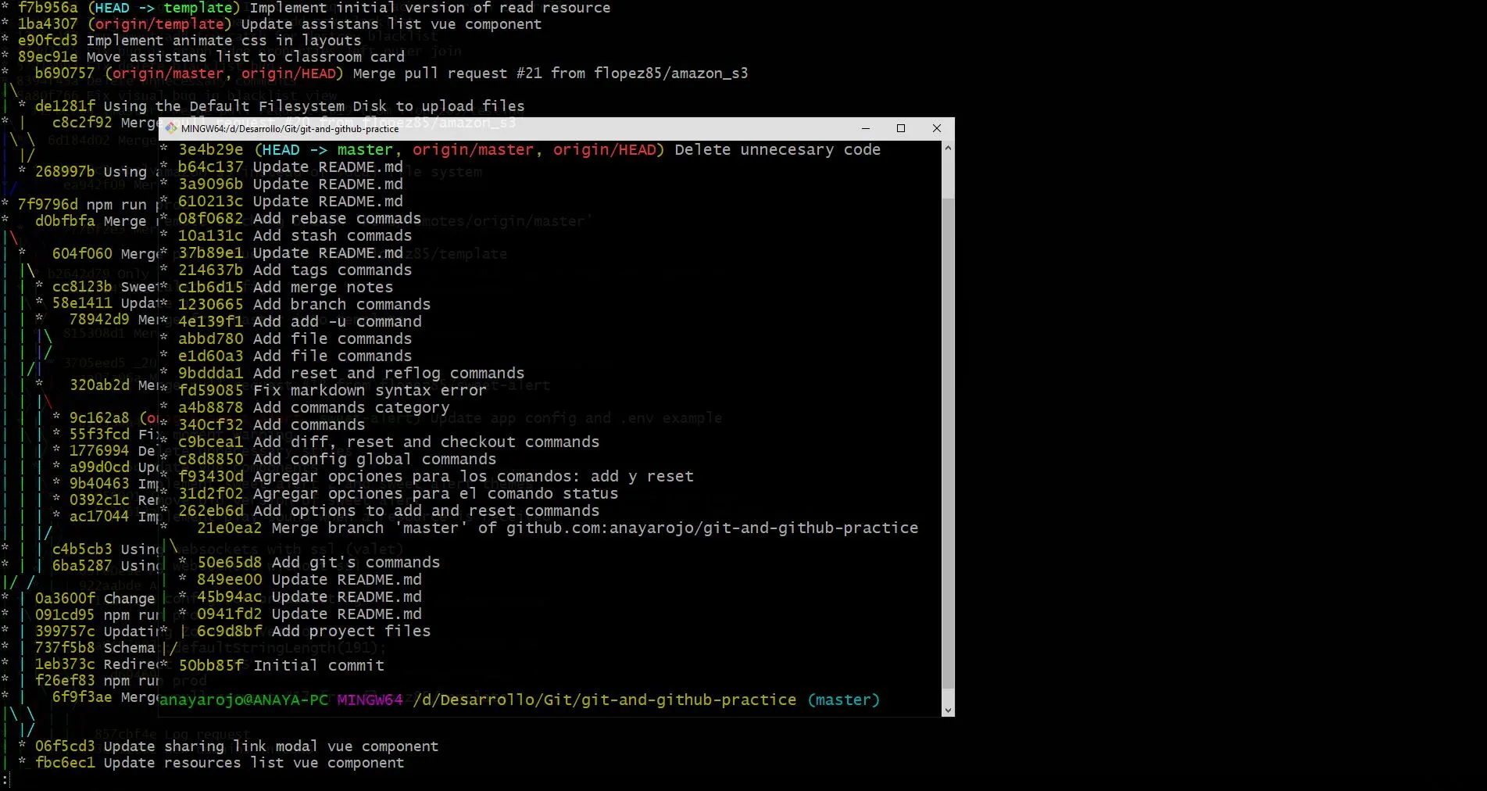Screen dimensions: 1487x791
Task: Click commit 50bb85f Initial commit
Action: [x=281, y=665]
